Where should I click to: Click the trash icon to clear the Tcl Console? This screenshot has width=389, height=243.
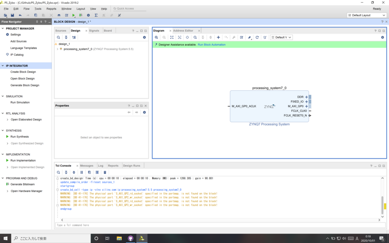(x=105, y=172)
